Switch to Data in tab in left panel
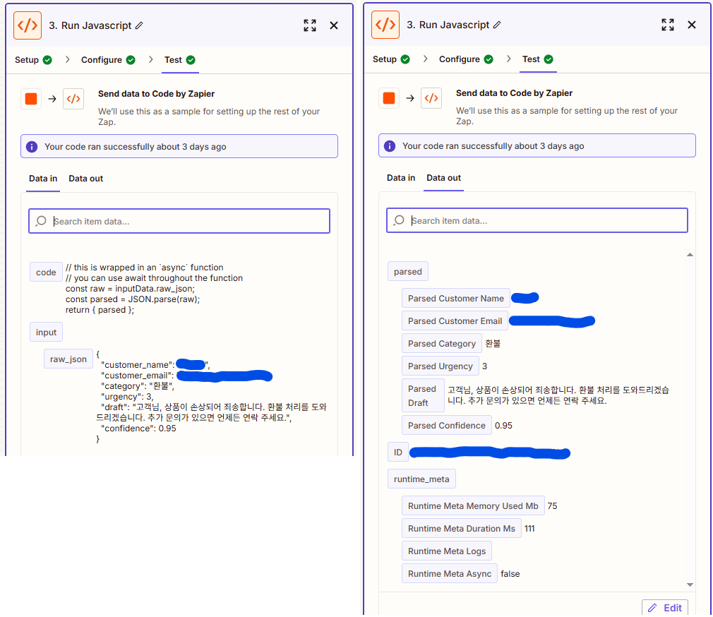 (x=43, y=179)
